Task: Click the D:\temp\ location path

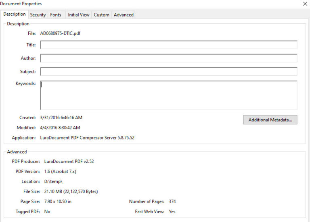Action: (53, 182)
